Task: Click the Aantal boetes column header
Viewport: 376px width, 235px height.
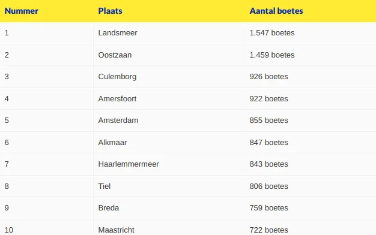Action: click(276, 11)
